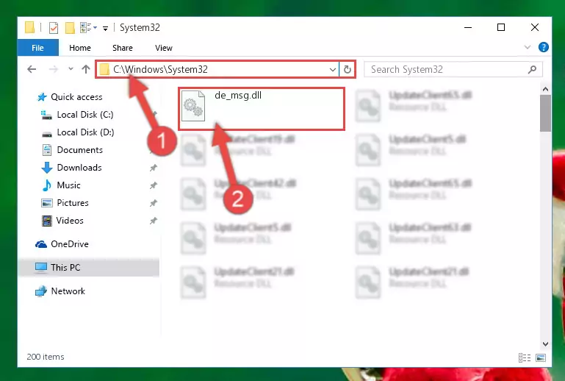This screenshot has height=381, width=565.
Task: Click the de_msg.dll gear file icon
Action: 193,106
